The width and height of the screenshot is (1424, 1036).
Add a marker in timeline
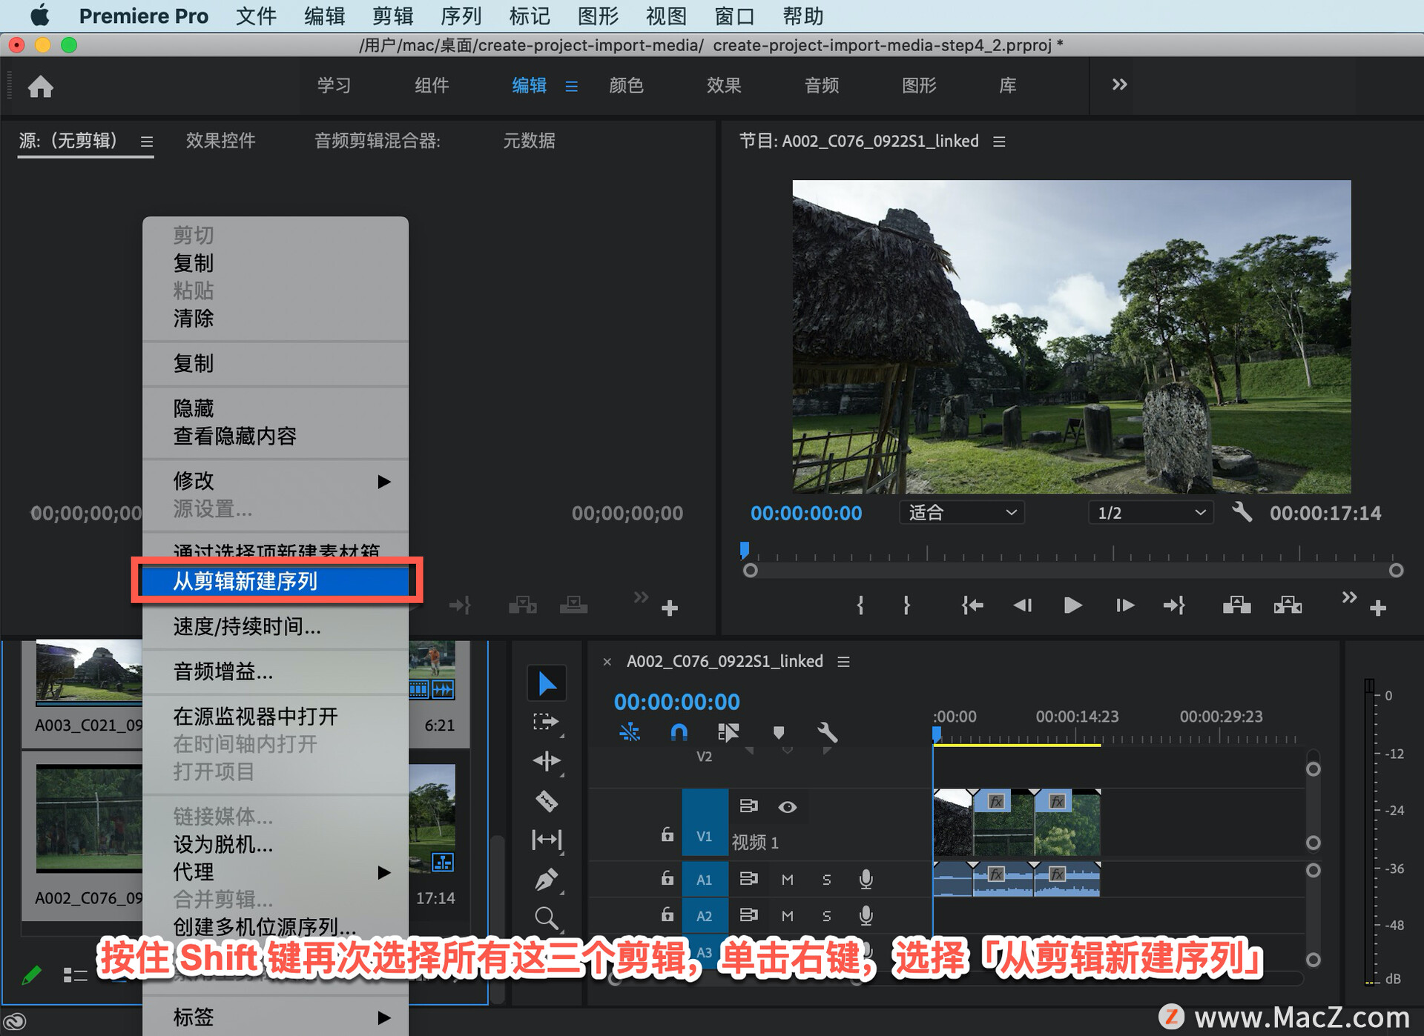coord(778,733)
